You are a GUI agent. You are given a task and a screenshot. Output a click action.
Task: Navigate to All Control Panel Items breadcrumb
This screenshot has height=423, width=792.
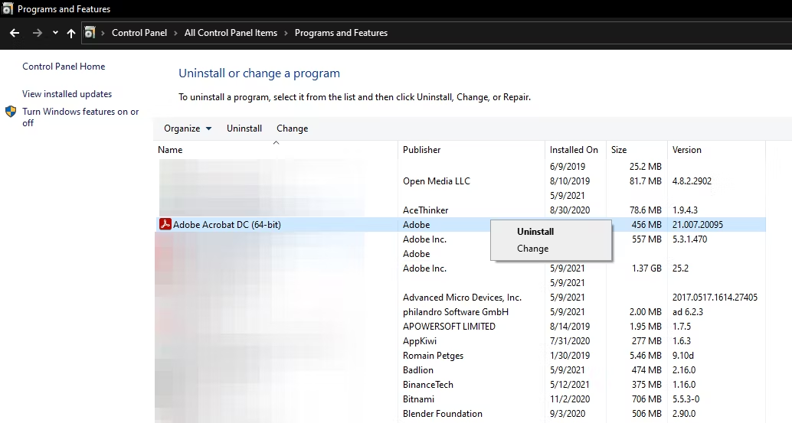point(231,33)
